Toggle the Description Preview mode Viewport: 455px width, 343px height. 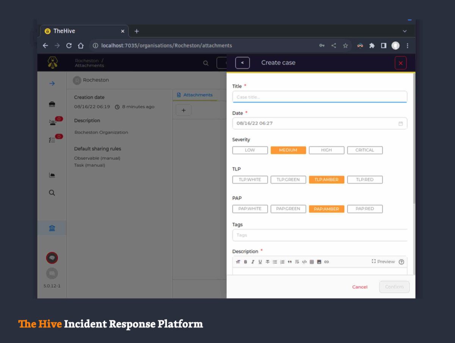tap(383, 262)
